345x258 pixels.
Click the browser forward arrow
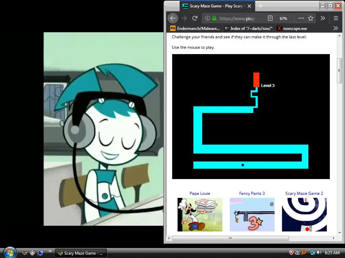184,18
